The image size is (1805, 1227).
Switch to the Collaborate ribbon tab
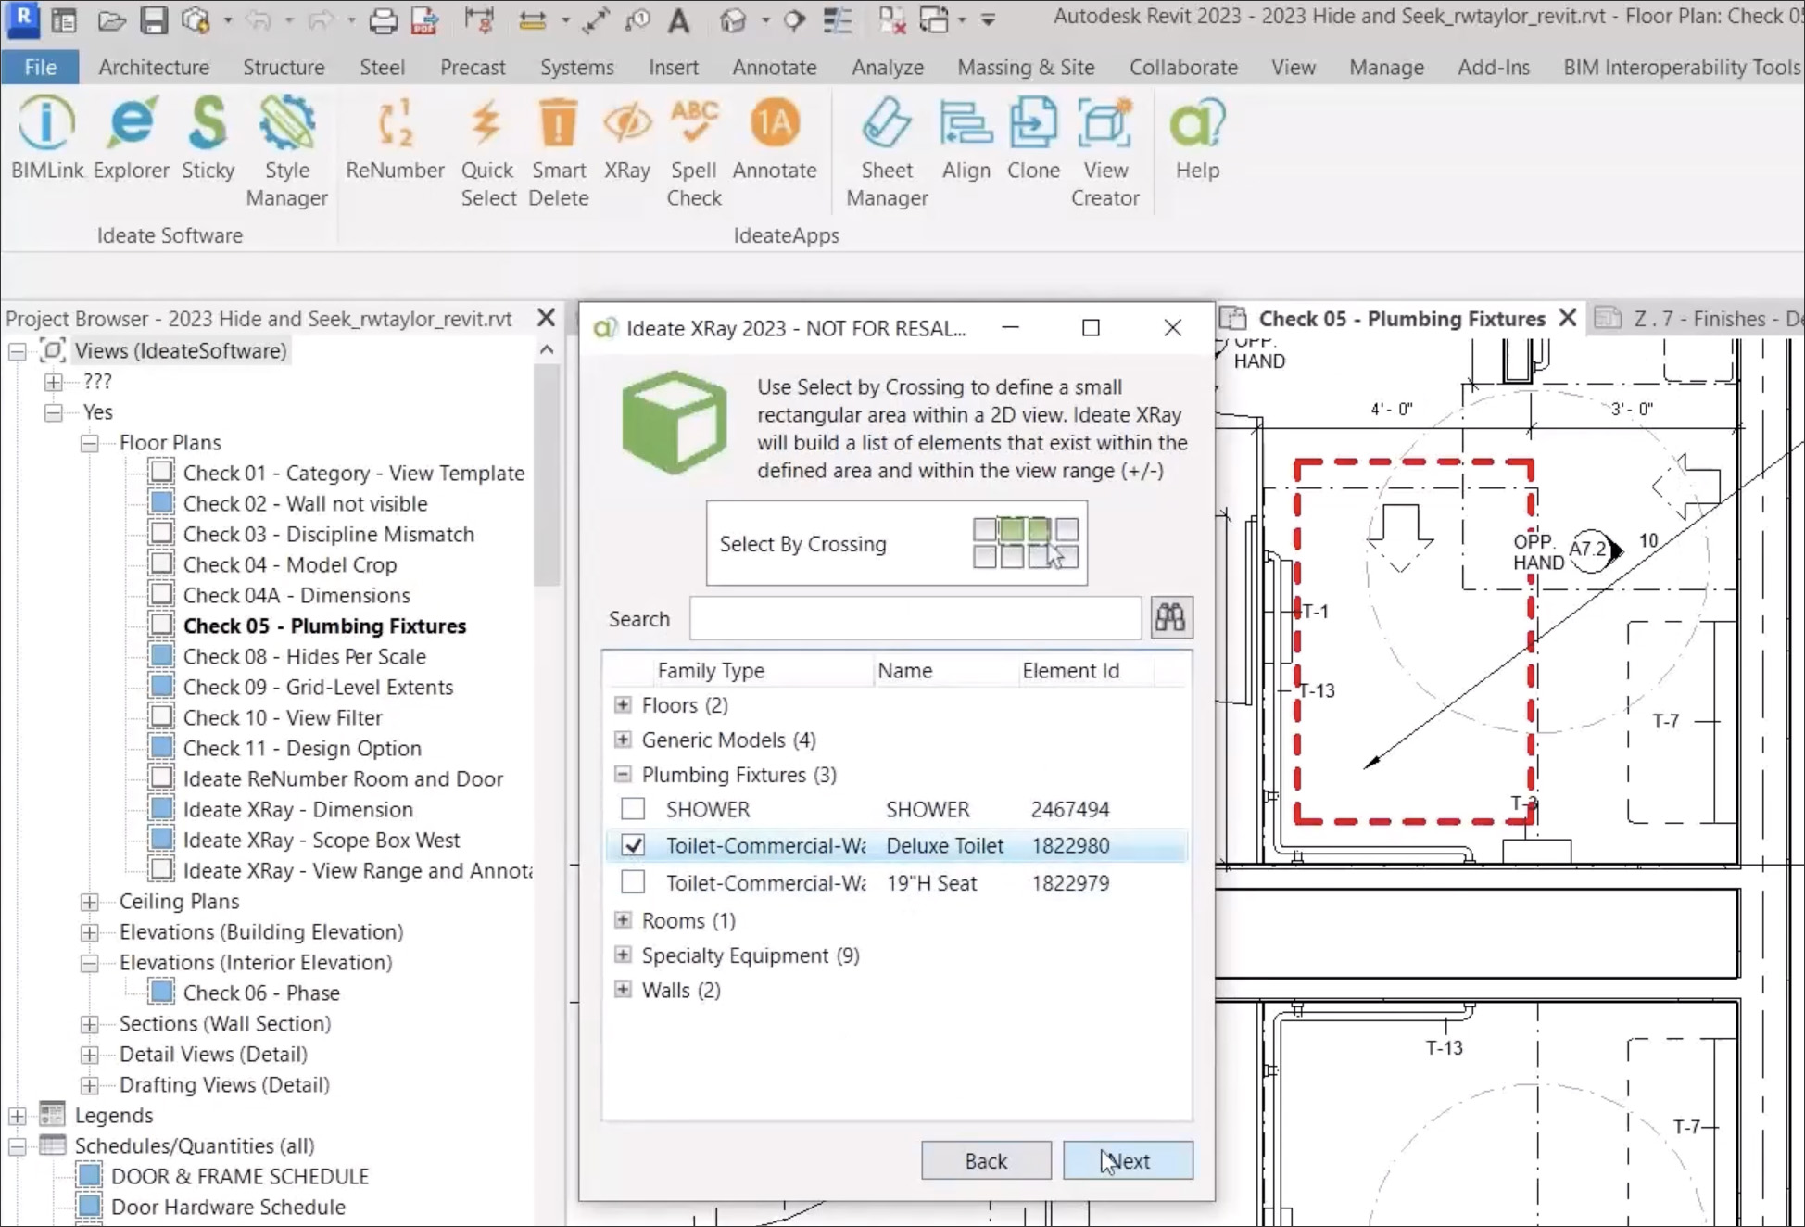[x=1183, y=67]
